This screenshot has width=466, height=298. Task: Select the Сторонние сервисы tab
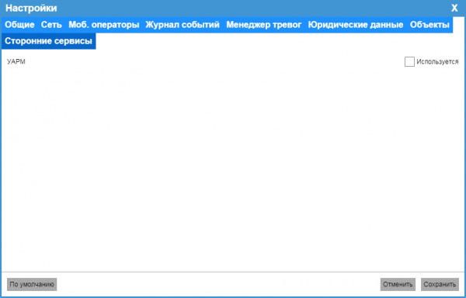pyautogui.click(x=48, y=41)
